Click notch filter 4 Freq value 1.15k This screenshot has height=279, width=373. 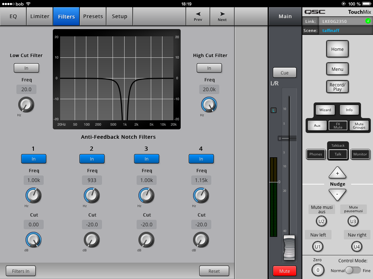point(201,180)
